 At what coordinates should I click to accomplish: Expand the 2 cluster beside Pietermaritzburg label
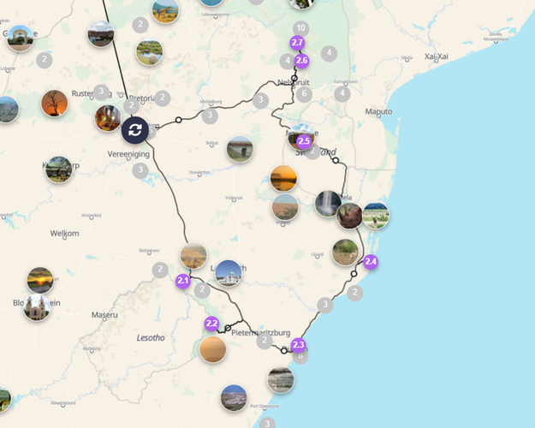(x=265, y=341)
